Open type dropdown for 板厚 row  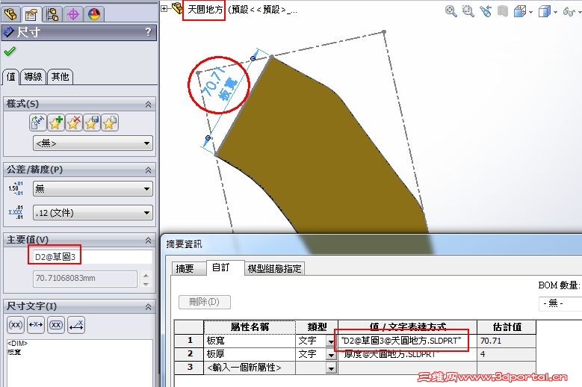click(x=331, y=355)
